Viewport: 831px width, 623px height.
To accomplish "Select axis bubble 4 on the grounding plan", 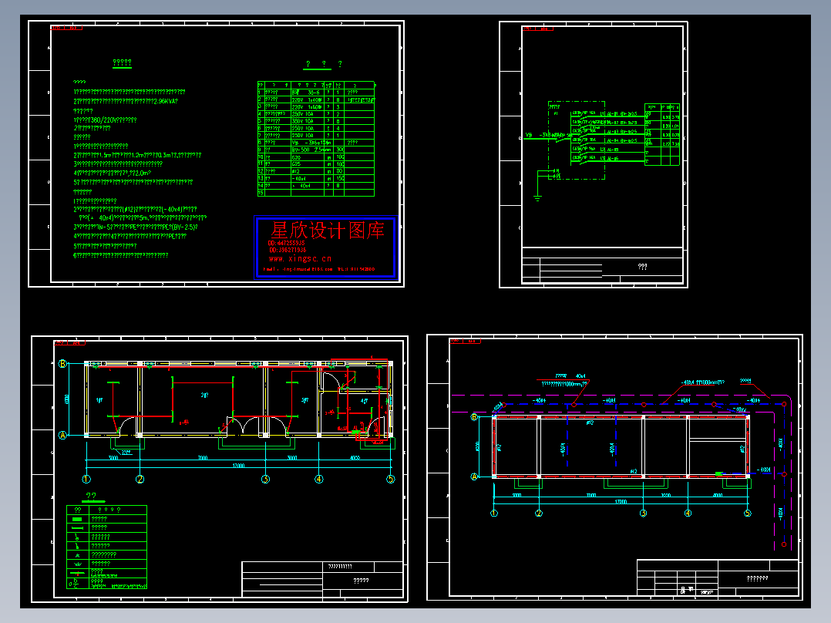I will (688, 513).
